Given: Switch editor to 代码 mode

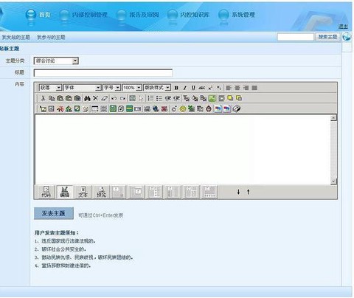Looking at the screenshot, I should pos(46,192).
